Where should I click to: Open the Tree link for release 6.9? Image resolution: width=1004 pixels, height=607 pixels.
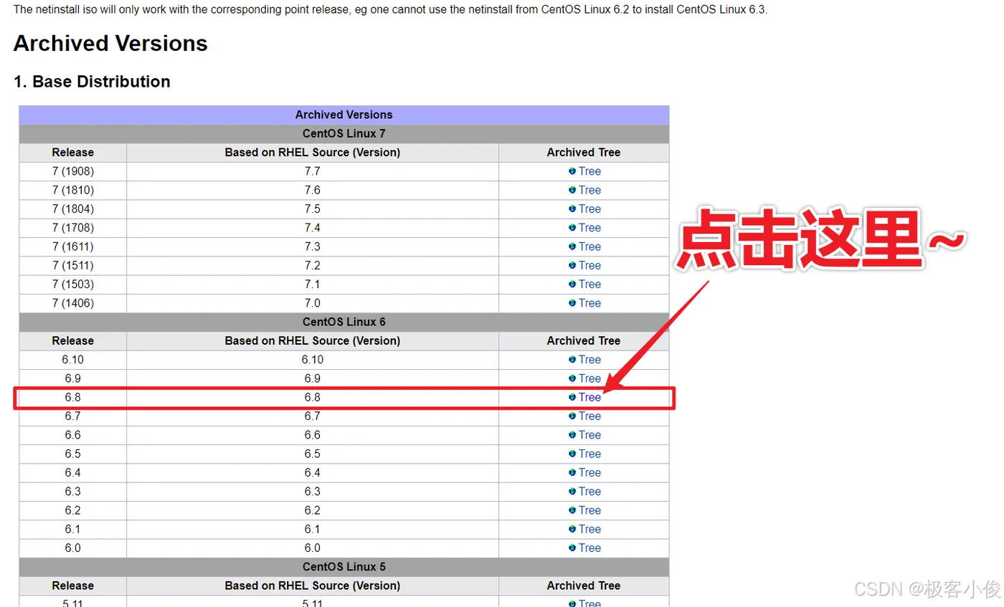click(589, 378)
